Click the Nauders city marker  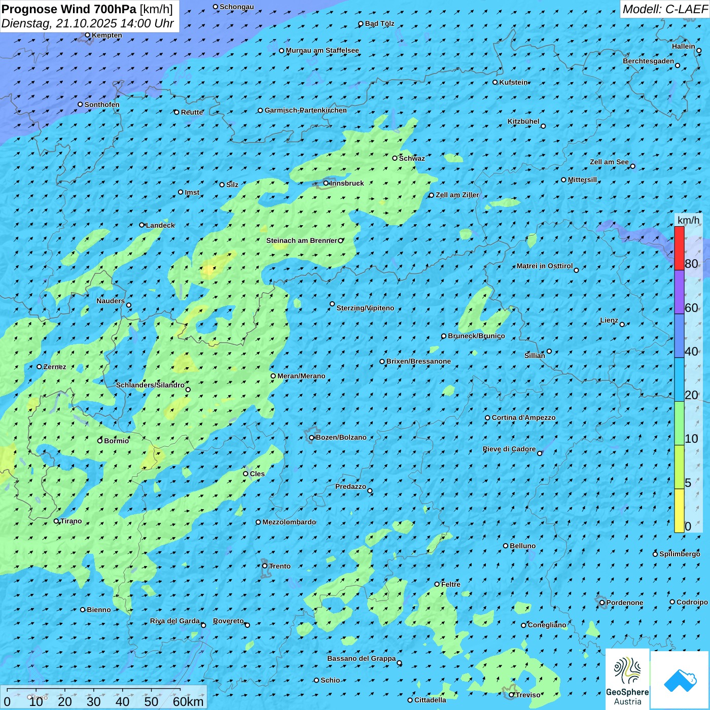129,305
